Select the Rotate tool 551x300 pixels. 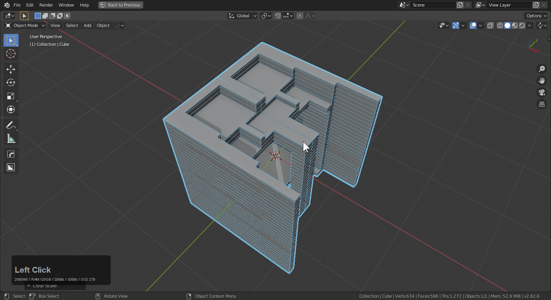(x=11, y=82)
